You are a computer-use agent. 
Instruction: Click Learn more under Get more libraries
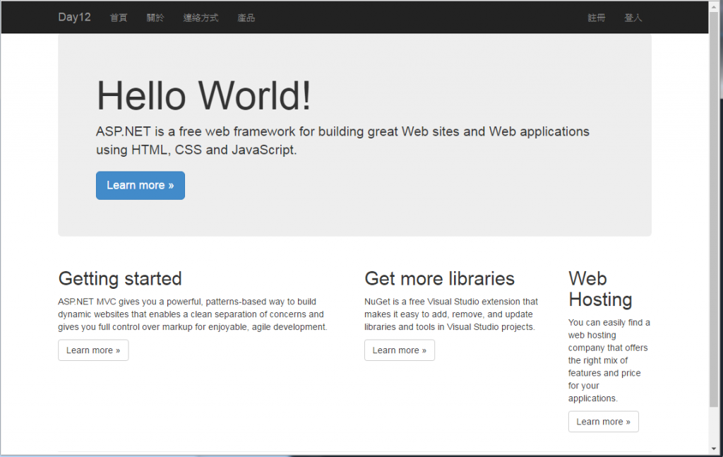[x=400, y=350]
